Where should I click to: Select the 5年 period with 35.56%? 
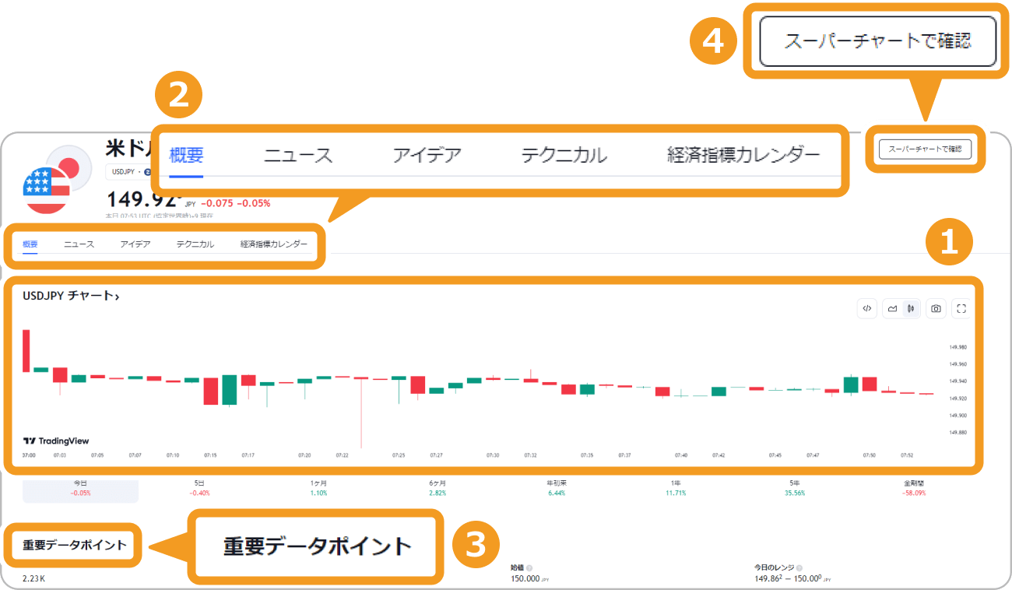tap(793, 488)
